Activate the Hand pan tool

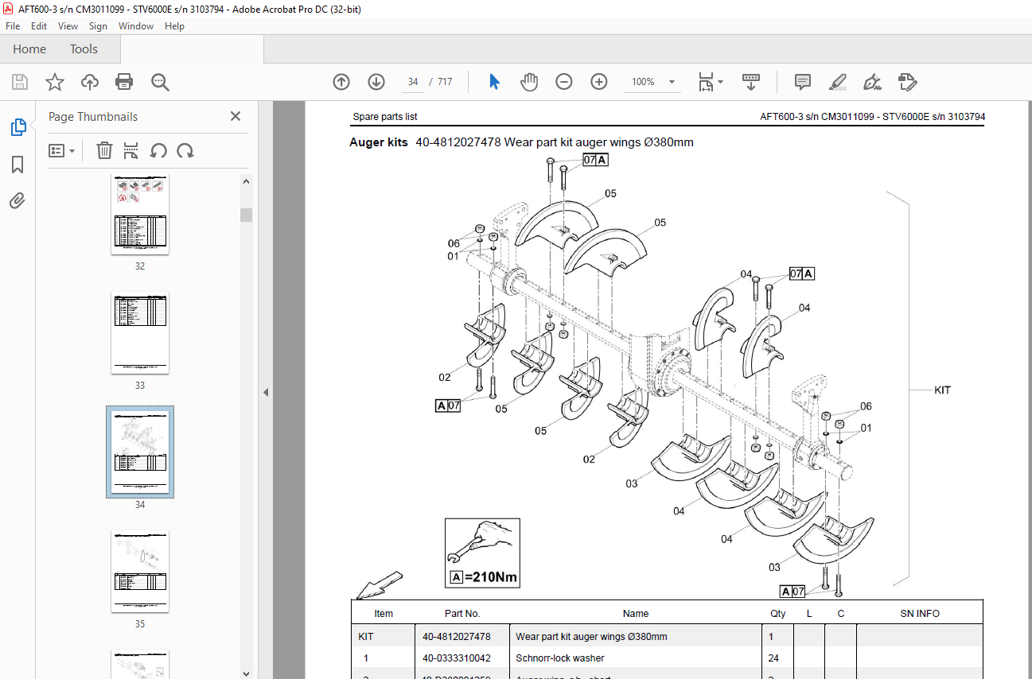click(529, 82)
